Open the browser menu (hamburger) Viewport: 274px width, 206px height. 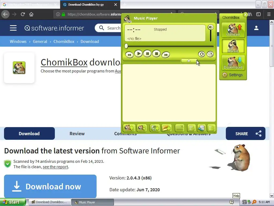tap(269, 14)
